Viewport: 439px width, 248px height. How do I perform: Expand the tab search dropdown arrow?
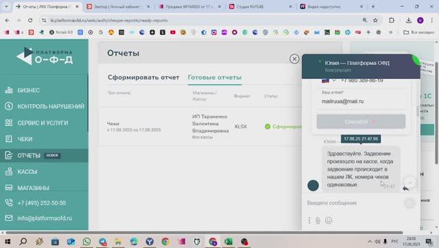pos(6,6)
